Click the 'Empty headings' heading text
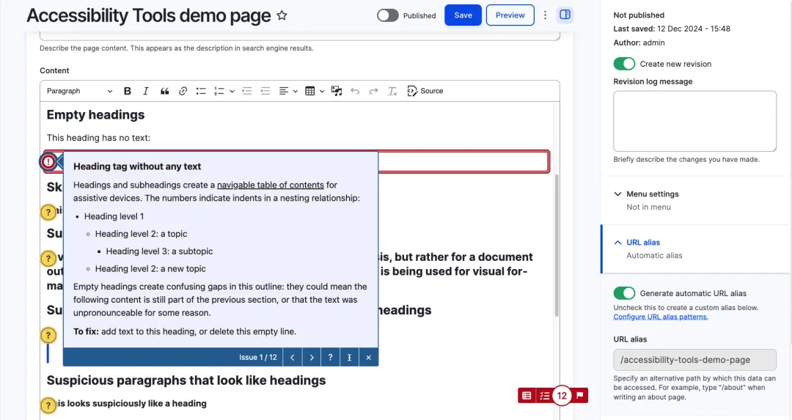 [x=95, y=115]
